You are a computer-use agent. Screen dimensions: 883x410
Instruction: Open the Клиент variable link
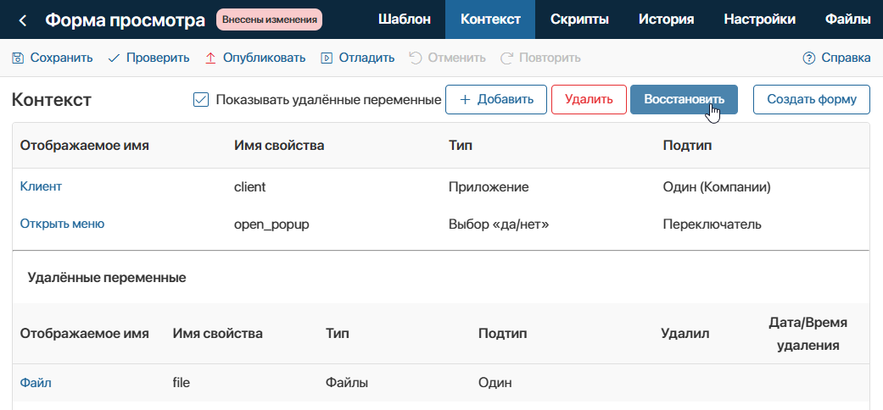tap(41, 186)
